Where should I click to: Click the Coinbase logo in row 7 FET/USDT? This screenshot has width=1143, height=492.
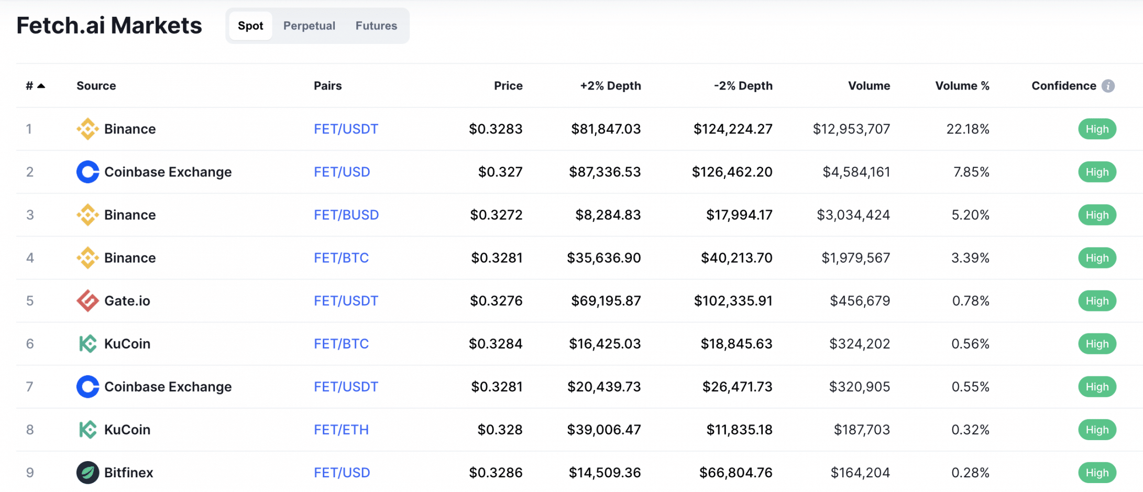87,386
